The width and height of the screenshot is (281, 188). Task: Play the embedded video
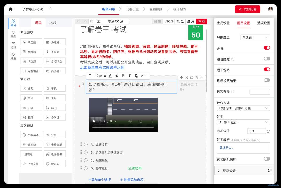pos(94,121)
